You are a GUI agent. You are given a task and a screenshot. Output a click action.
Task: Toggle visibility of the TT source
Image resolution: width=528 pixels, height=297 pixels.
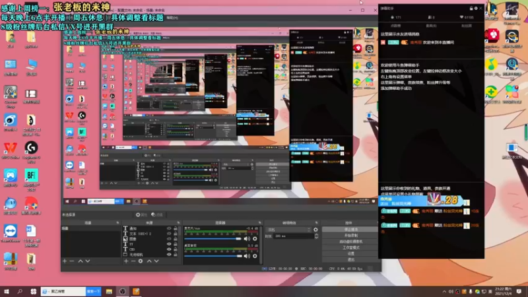click(169, 244)
